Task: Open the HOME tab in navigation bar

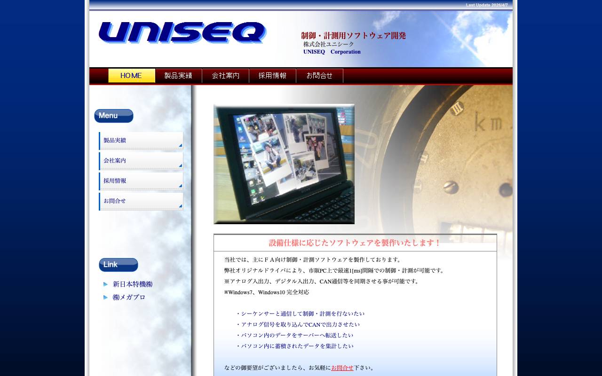Action: point(132,76)
